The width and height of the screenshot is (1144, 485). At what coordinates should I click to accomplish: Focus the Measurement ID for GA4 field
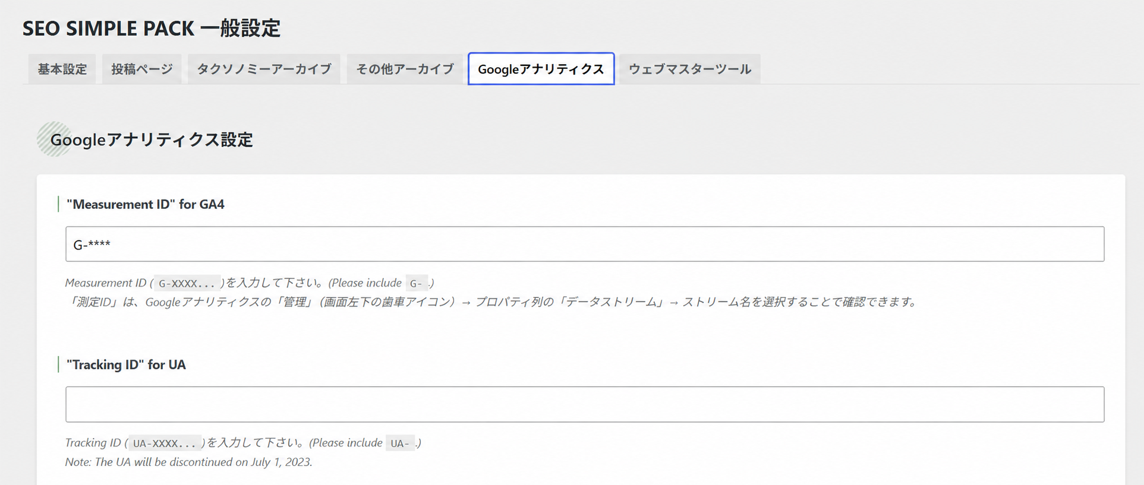pos(585,244)
